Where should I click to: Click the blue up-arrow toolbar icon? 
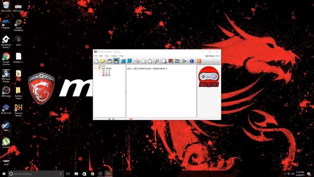[x=123, y=61]
